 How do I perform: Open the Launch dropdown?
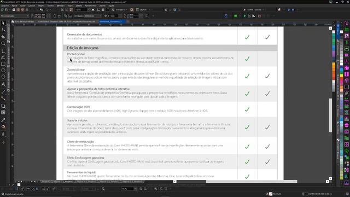click(143, 10)
